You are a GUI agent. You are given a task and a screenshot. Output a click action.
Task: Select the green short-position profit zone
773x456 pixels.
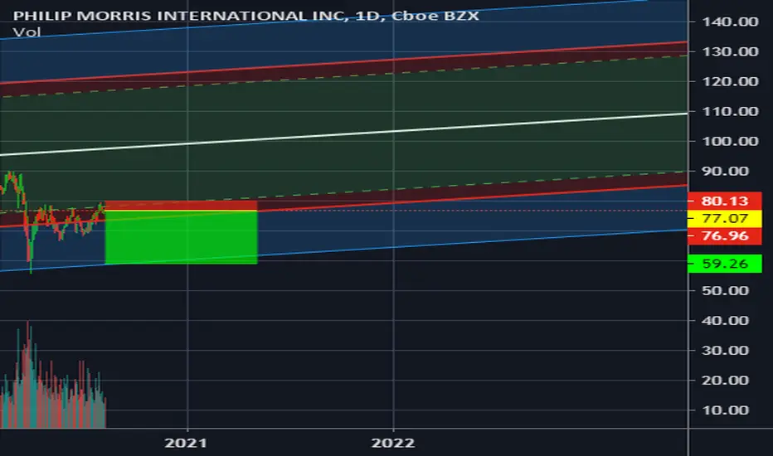coord(181,238)
